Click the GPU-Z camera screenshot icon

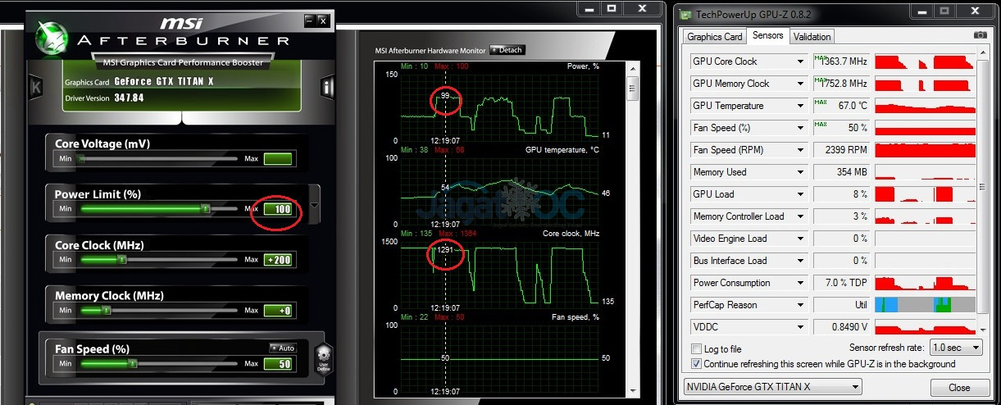980,35
